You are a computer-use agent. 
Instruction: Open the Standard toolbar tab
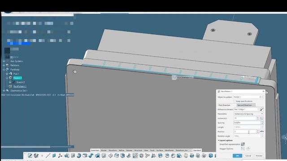(197, 150)
